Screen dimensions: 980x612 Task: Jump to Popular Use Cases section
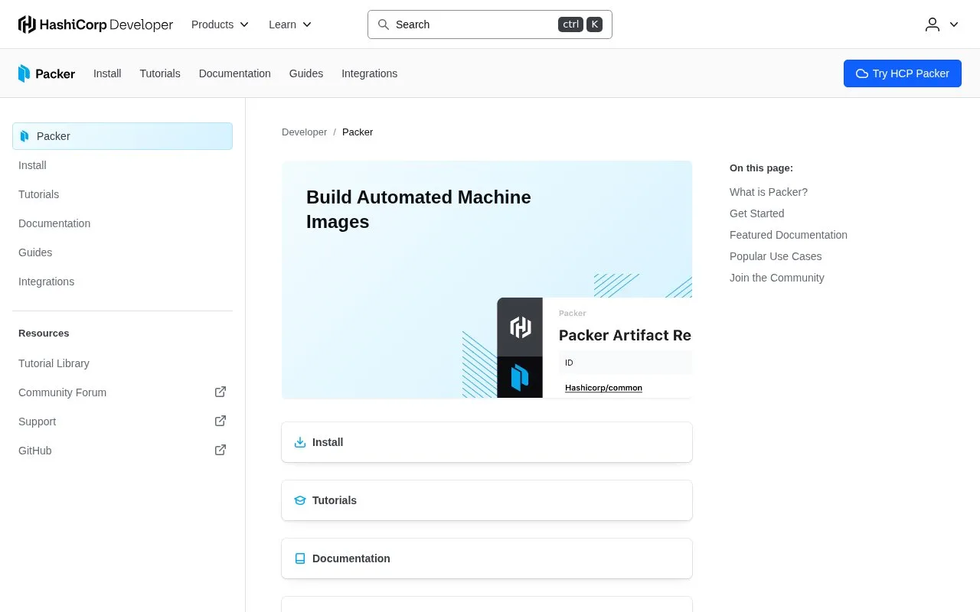(x=776, y=256)
